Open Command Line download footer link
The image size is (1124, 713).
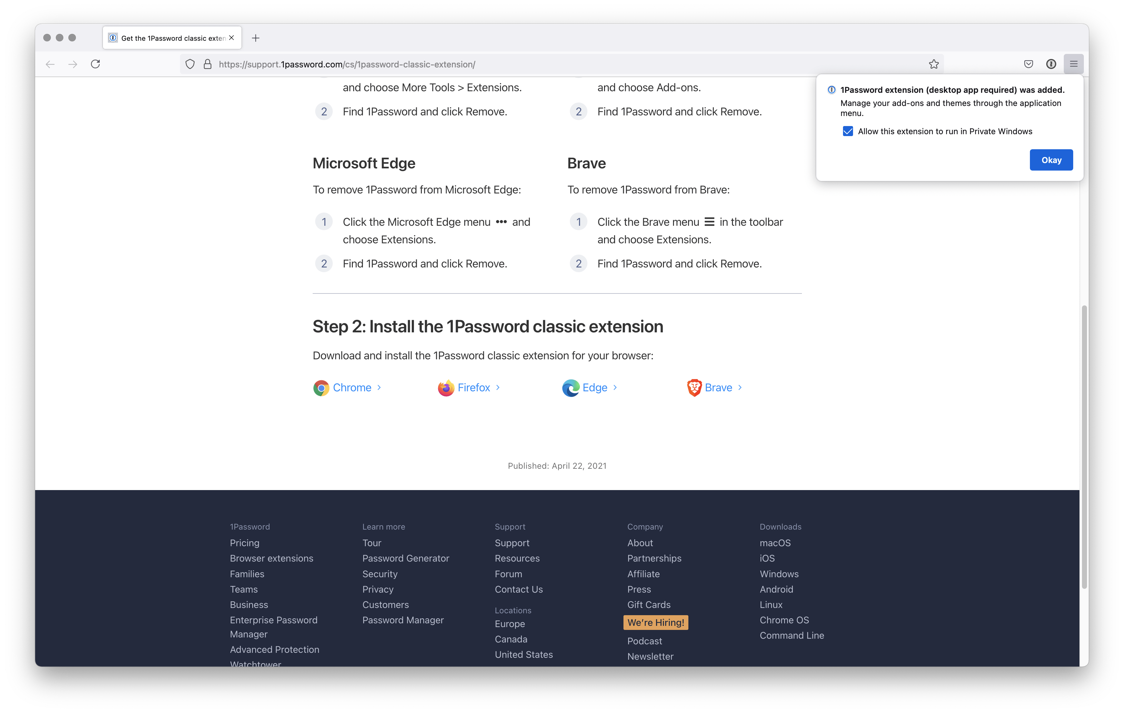pos(792,636)
